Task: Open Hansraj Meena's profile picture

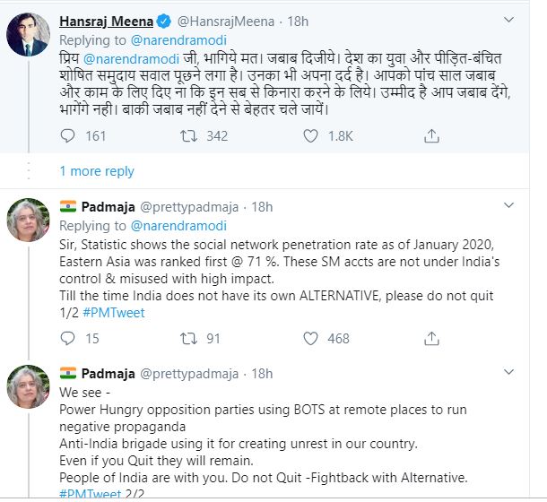Action: tap(29, 35)
